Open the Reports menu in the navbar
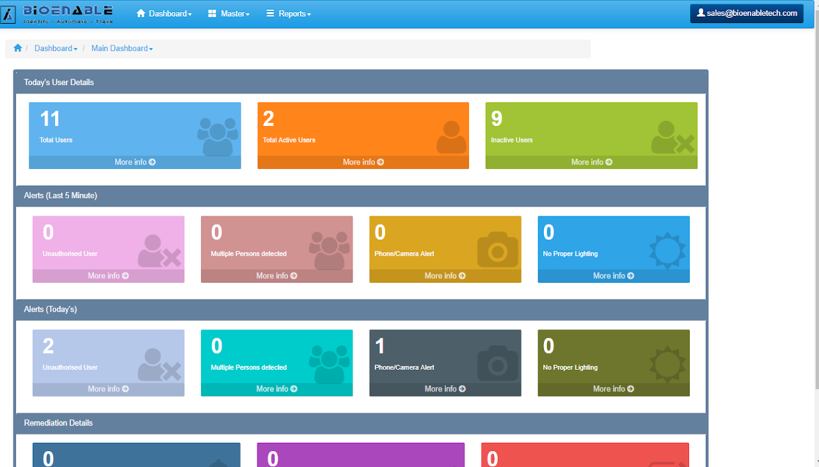Image resolution: width=819 pixels, height=467 pixels. (x=289, y=13)
